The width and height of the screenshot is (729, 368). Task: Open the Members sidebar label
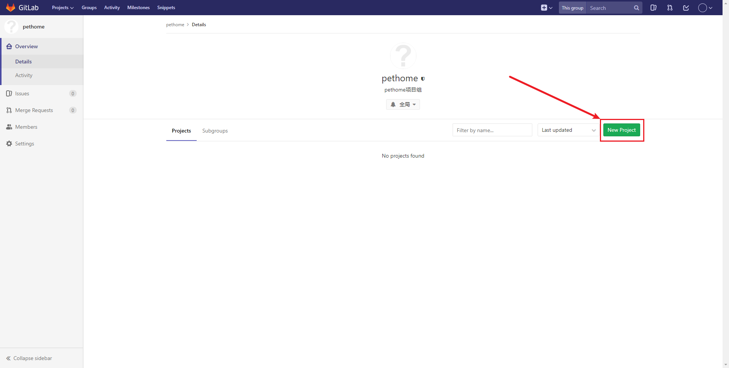tap(26, 127)
